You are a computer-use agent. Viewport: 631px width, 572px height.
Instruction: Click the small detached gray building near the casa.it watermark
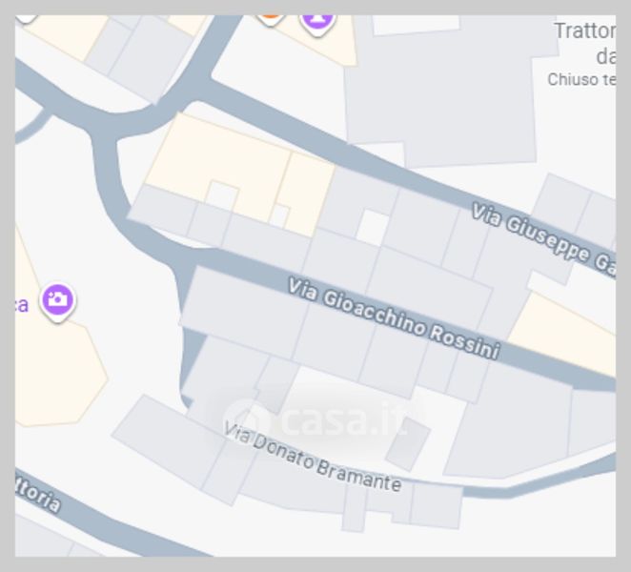click(408, 444)
